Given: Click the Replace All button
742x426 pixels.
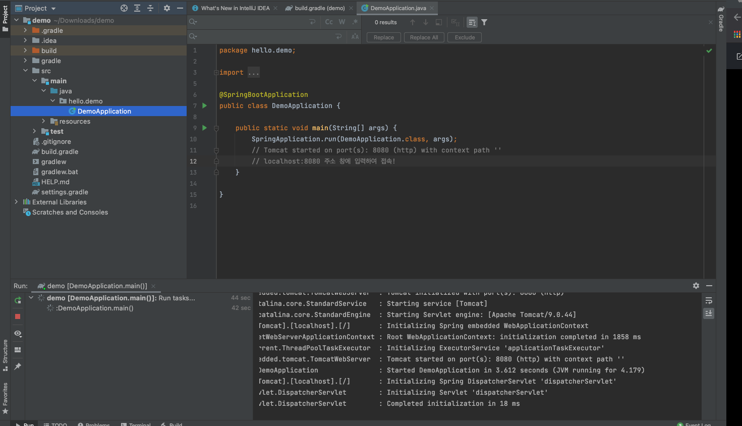Looking at the screenshot, I should (x=424, y=37).
